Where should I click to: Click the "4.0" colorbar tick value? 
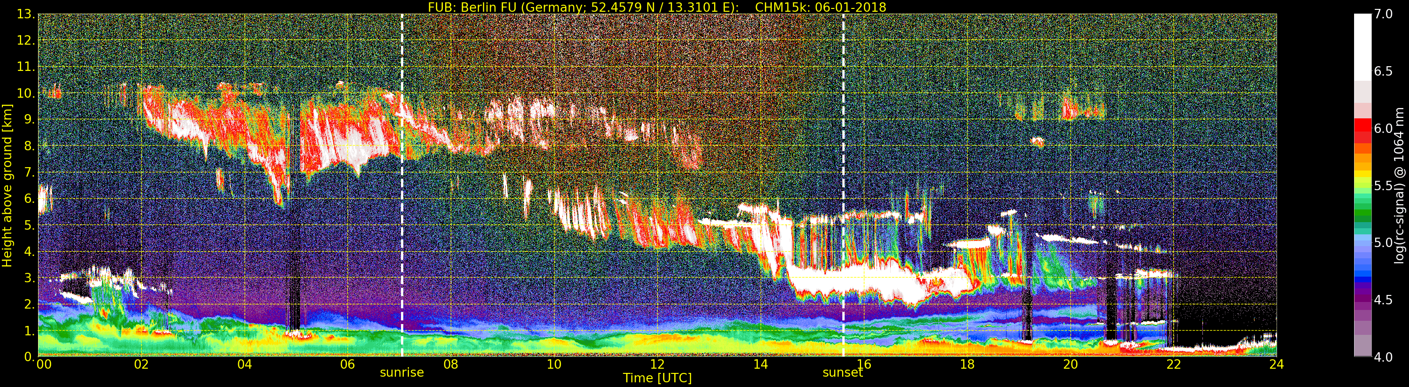[1383, 357]
